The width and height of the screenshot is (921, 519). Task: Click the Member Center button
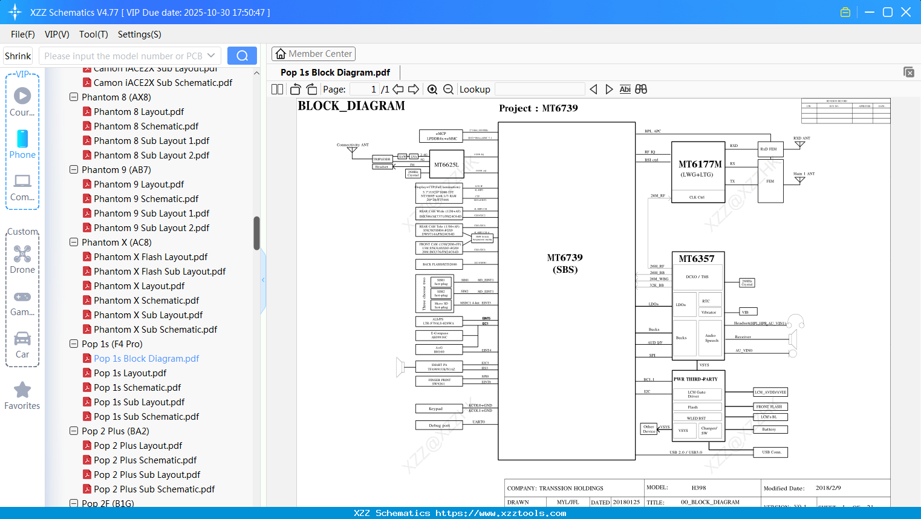pyautogui.click(x=313, y=53)
